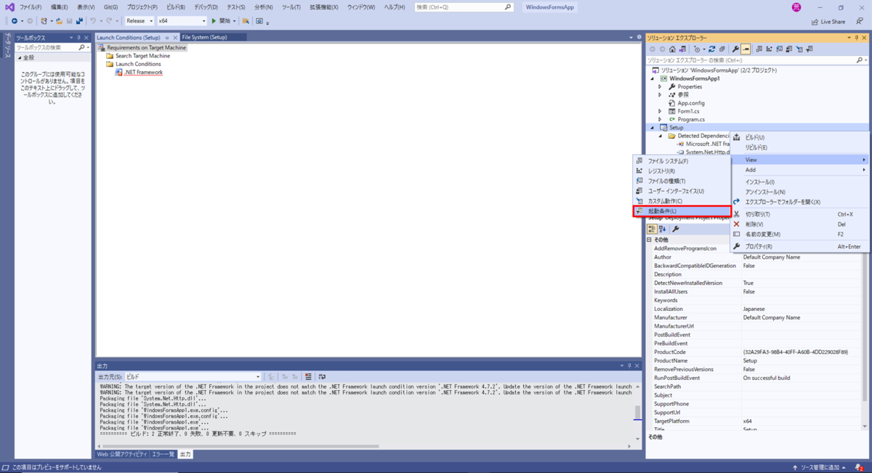Viewport: 872px width, 473px height.
Task: Select App.config file in Solution Explorer
Action: tap(690, 103)
